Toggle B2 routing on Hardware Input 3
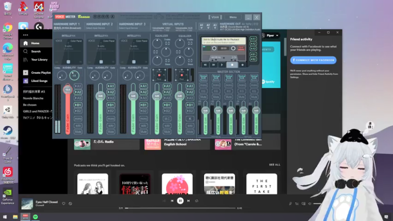393x221 pixels. [x=143, y=111]
